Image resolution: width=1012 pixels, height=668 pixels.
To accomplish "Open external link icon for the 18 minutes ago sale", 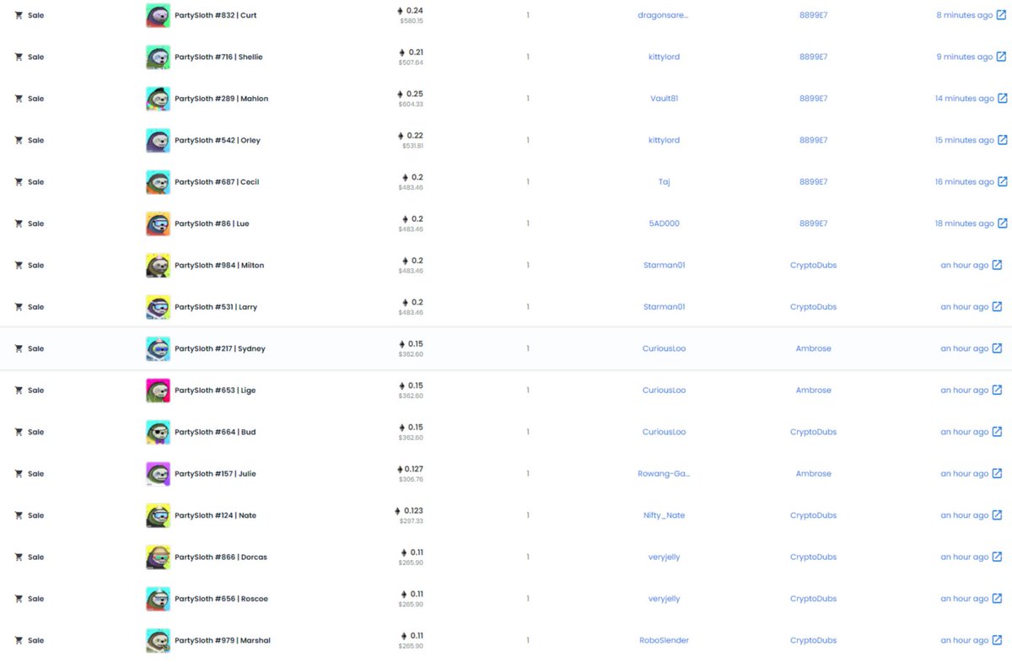I will coord(1002,224).
